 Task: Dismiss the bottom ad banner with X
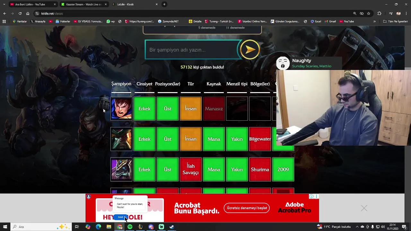[x=364, y=208]
